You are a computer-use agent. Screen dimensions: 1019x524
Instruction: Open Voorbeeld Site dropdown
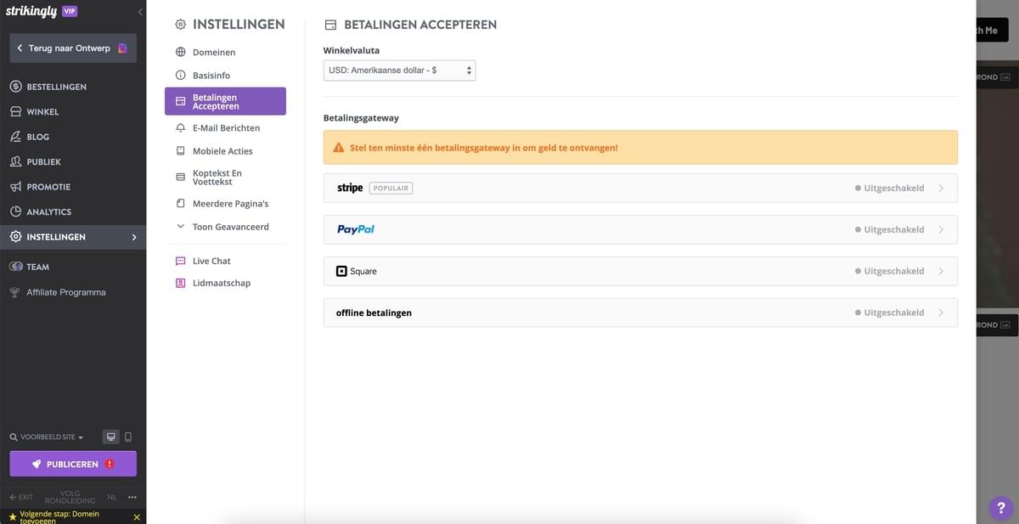(x=47, y=437)
